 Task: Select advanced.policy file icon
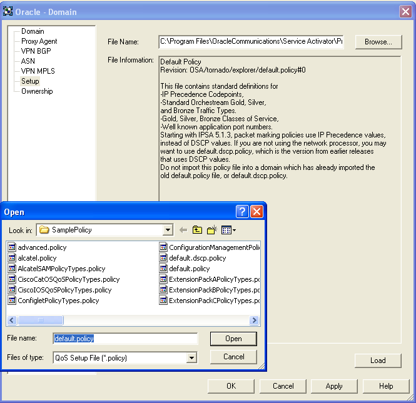(x=12, y=247)
